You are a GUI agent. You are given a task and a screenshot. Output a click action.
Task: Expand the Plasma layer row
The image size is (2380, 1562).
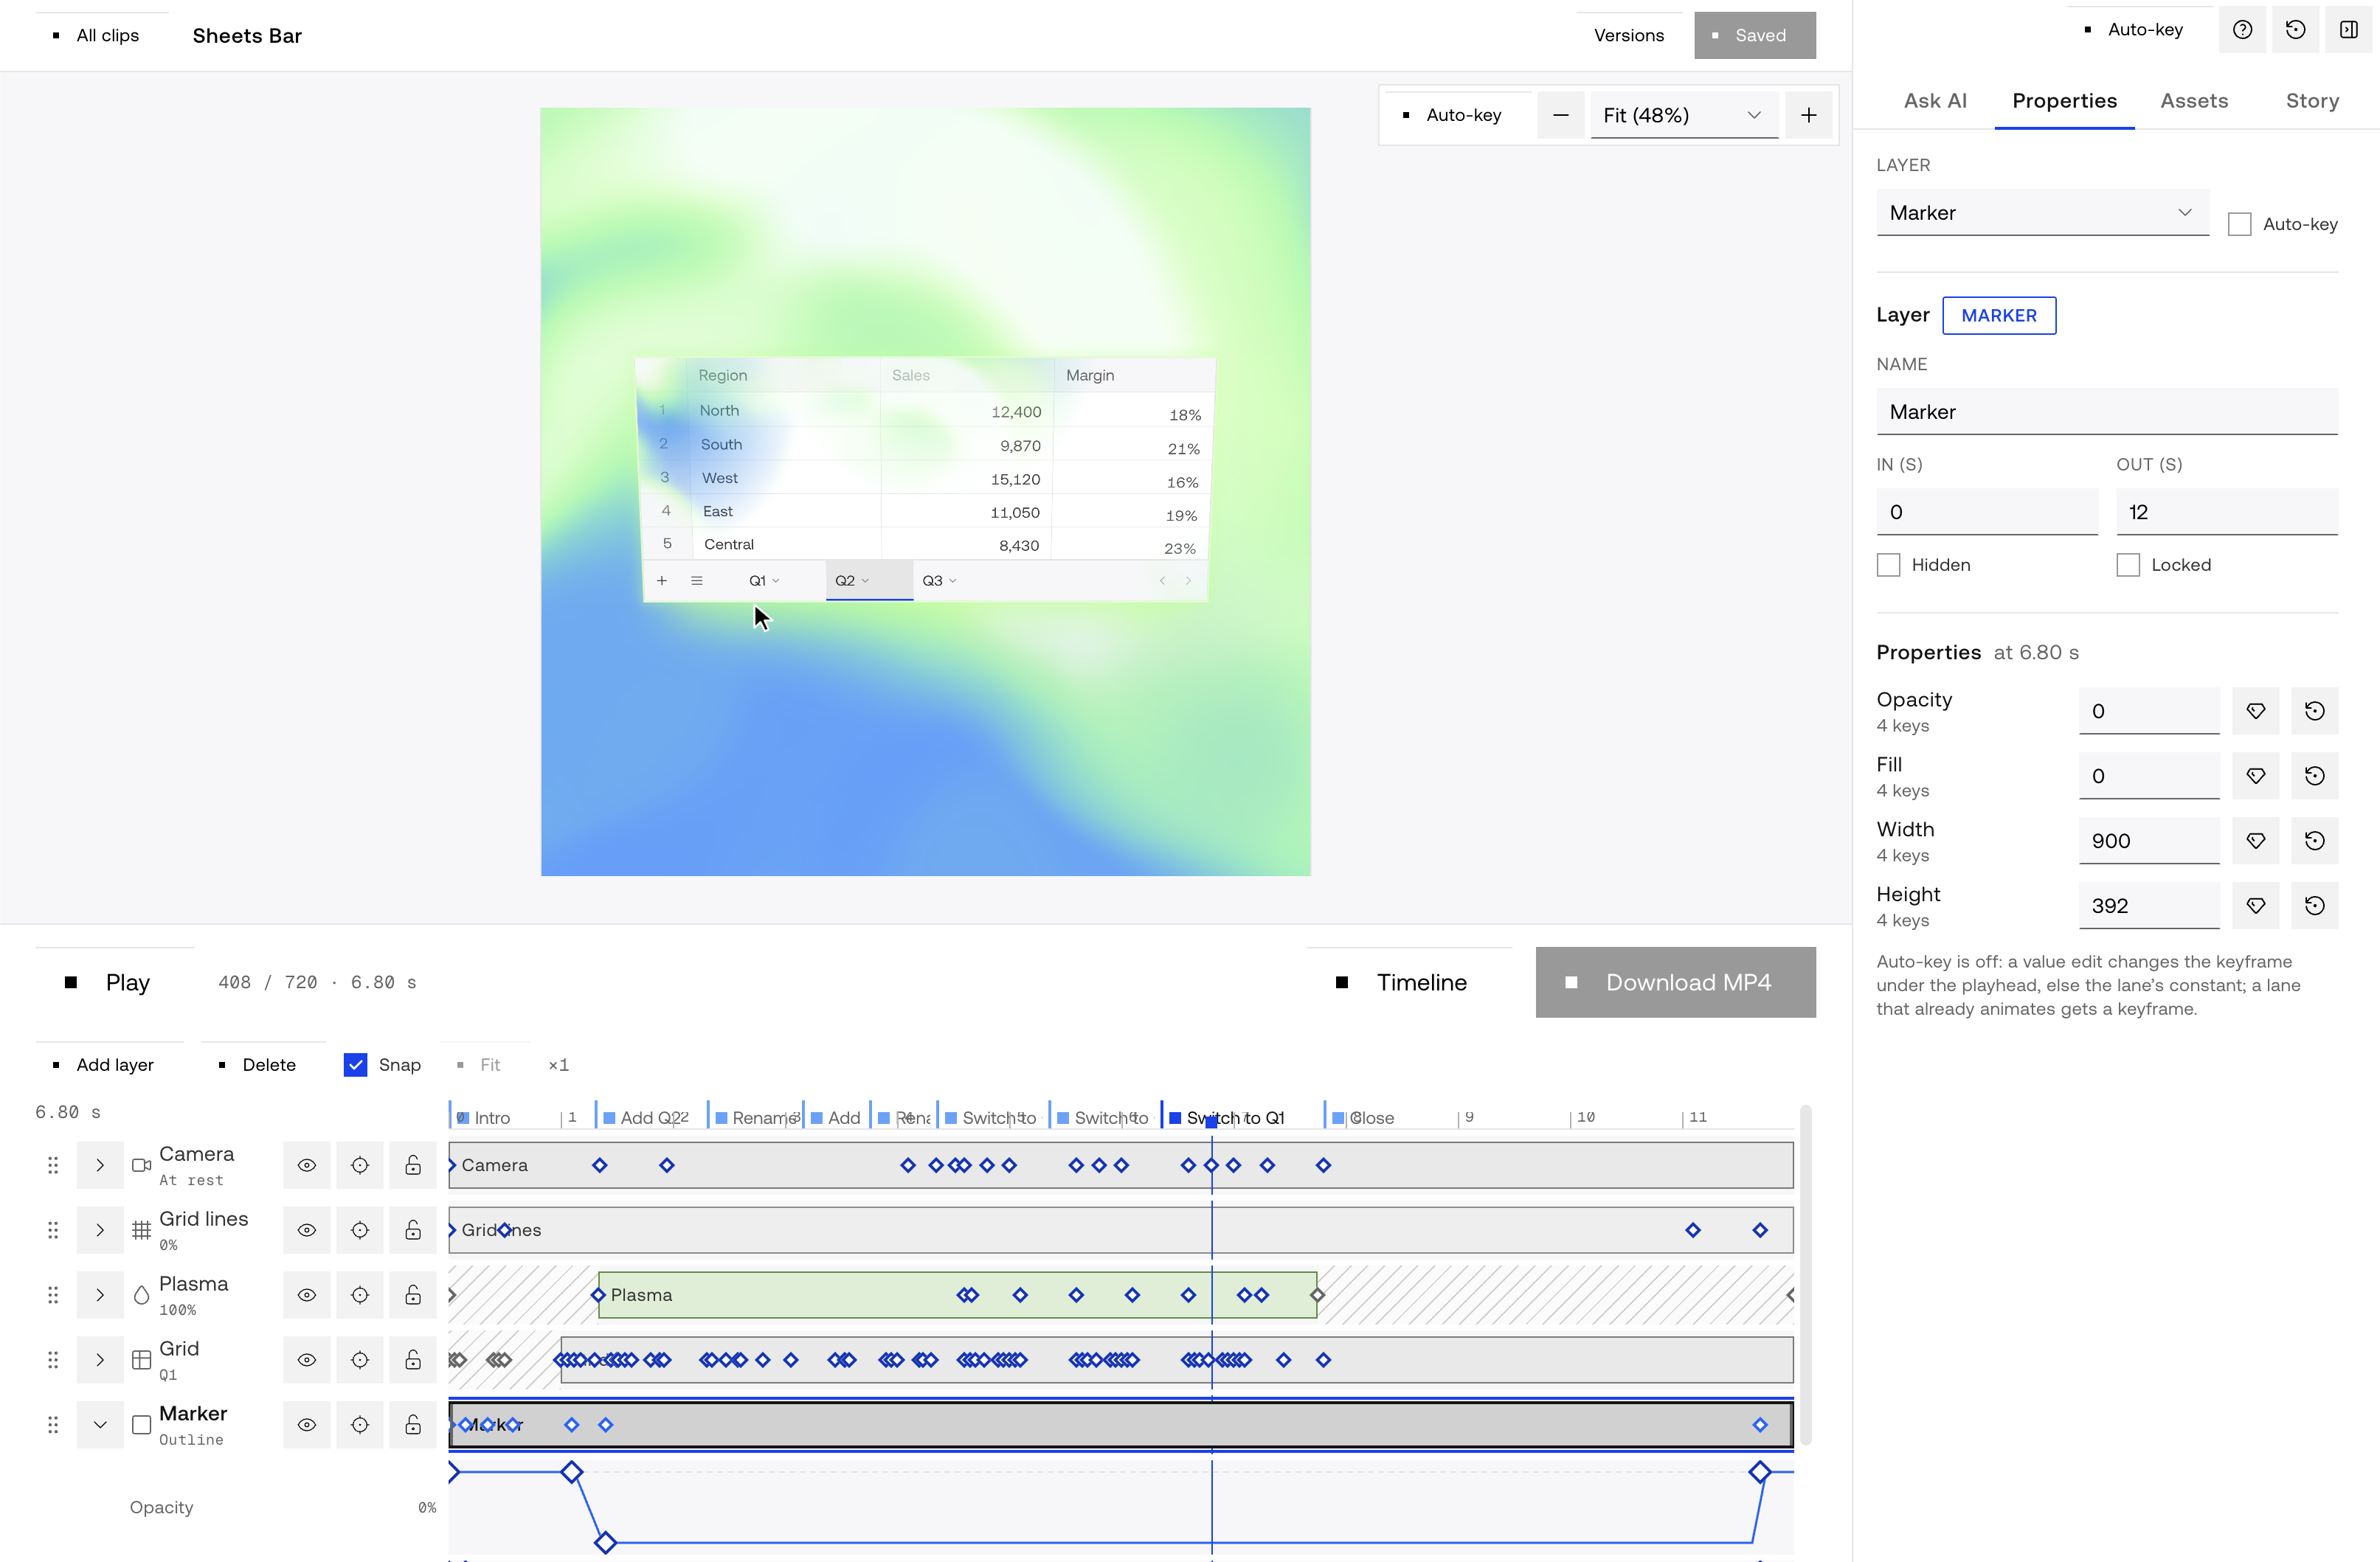pyautogui.click(x=100, y=1295)
